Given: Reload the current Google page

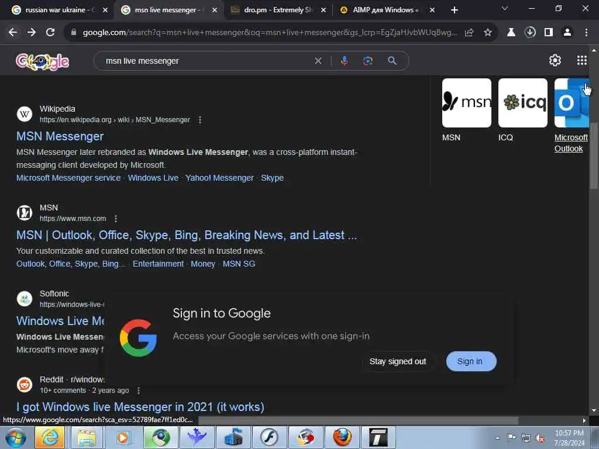Looking at the screenshot, I should (x=50, y=33).
